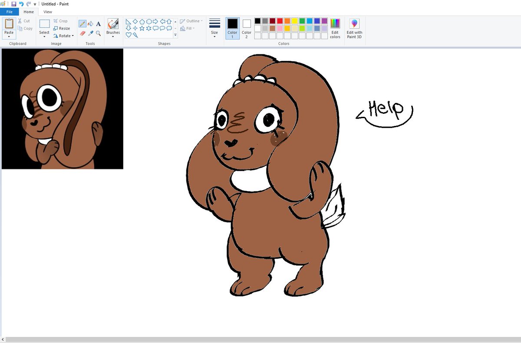Open the Edit colors dialog

[x=335, y=29]
